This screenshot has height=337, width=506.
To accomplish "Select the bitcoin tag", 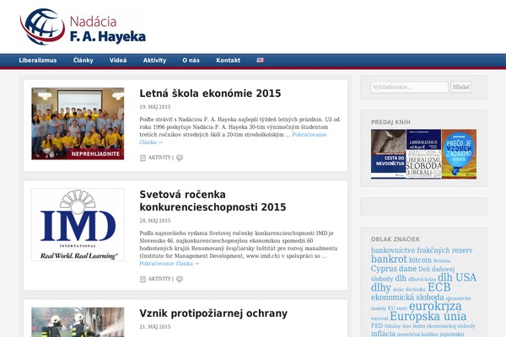I will click(420, 260).
